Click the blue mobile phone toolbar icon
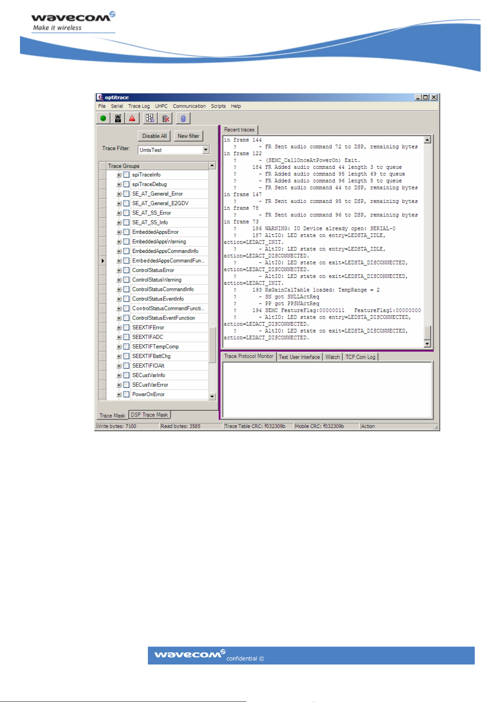The image size is (496, 702). 183,118
